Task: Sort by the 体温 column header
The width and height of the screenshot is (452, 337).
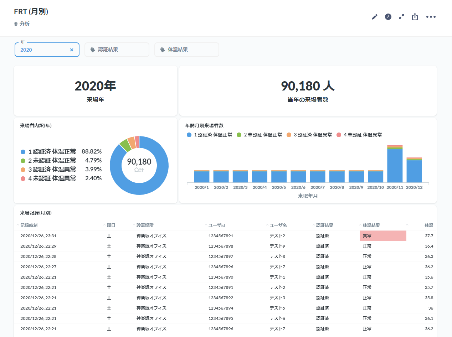Action: 429,225
